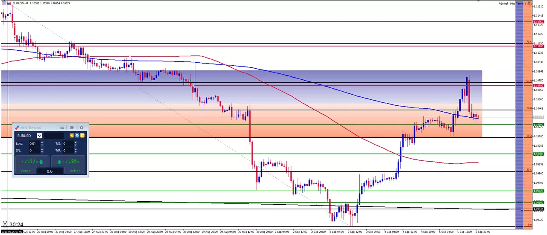
Task: Click the T/P take-profit input field
Action: (68, 151)
